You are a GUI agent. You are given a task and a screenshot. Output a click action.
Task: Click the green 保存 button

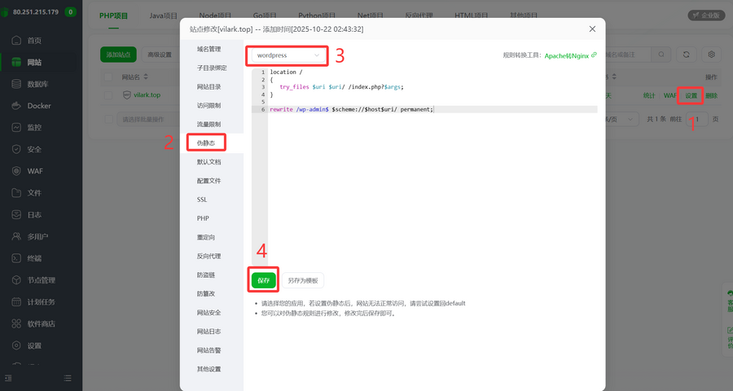[x=264, y=280]
